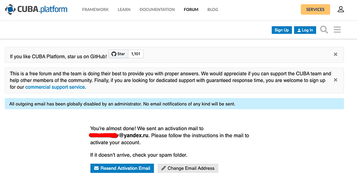Open the Documentation menu item
The height and width of the screenshot is (190, 357).
pos(157,9)
